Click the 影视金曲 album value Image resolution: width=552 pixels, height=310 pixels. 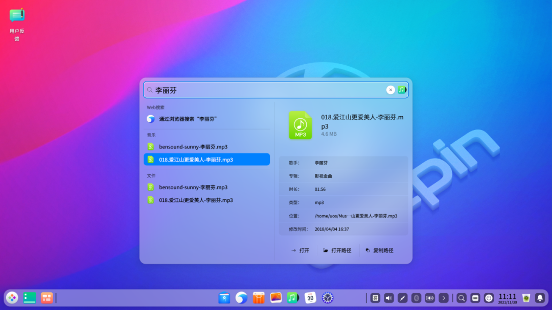(x=323, y=176)
